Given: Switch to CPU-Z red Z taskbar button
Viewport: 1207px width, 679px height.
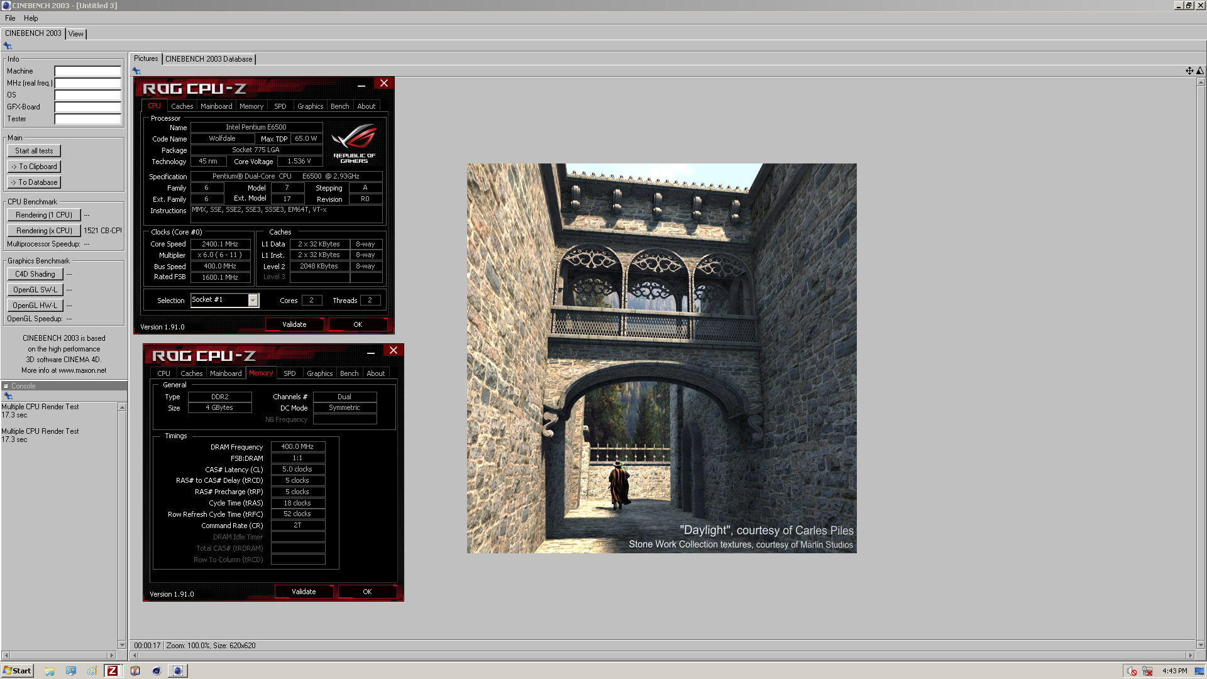Looking at the screenshot, I should [x=113, y=671].
